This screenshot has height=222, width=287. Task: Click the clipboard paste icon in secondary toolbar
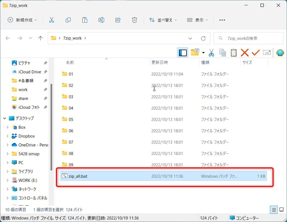[233, 53]
